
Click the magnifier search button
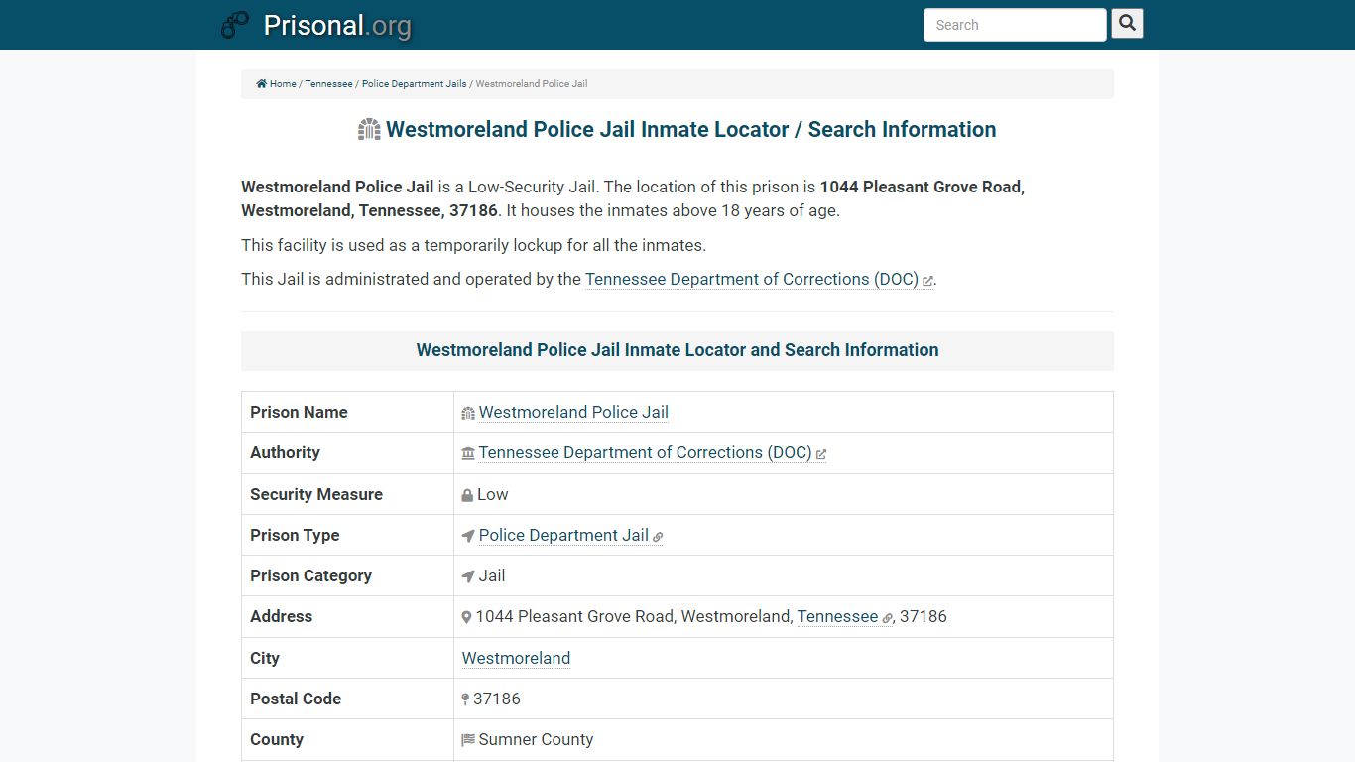point(1127,23)
